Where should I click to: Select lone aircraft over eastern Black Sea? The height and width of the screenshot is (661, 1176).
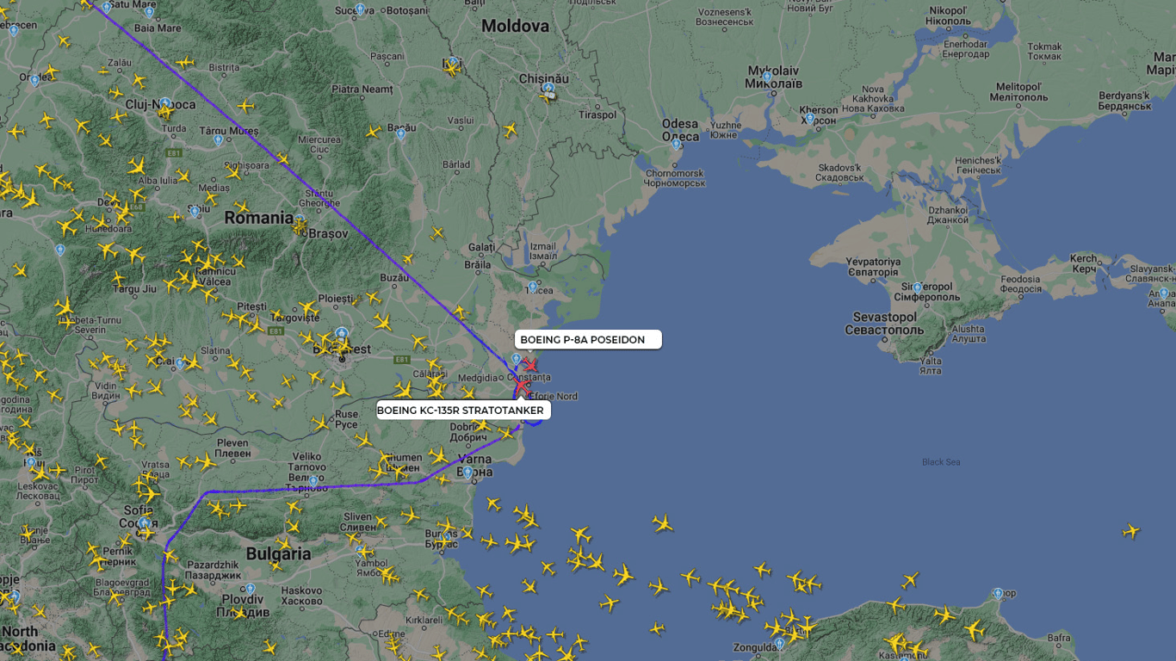pos(1131,531)
